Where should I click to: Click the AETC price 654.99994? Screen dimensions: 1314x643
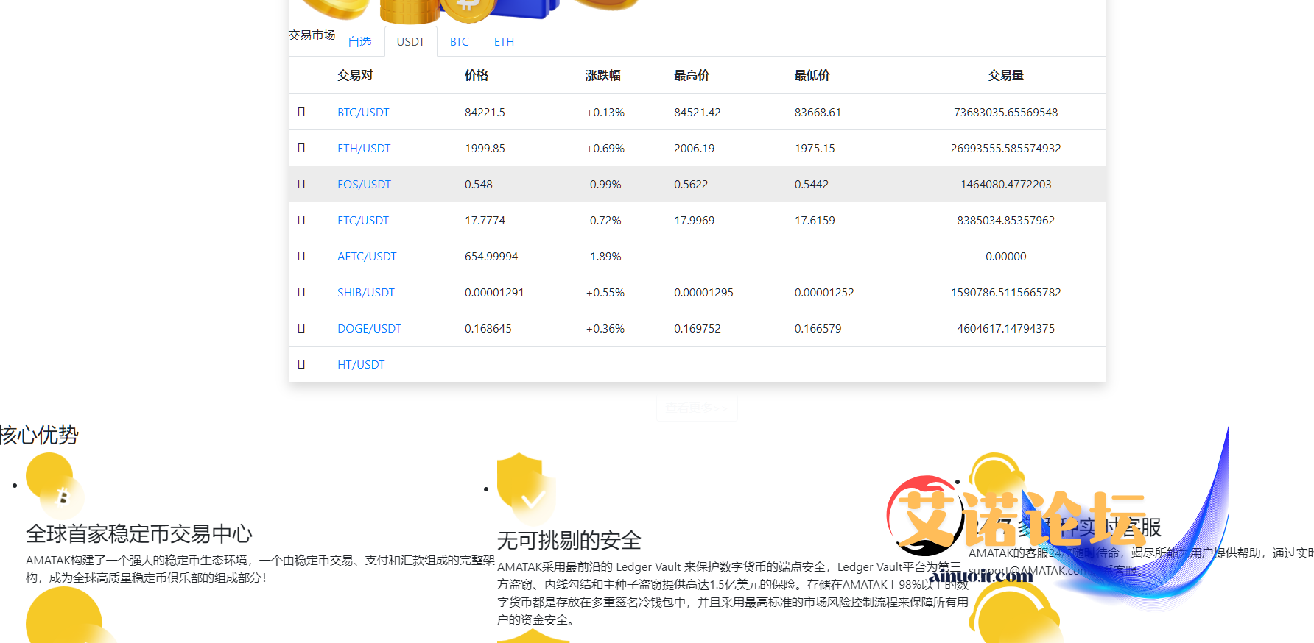(491, 257)
